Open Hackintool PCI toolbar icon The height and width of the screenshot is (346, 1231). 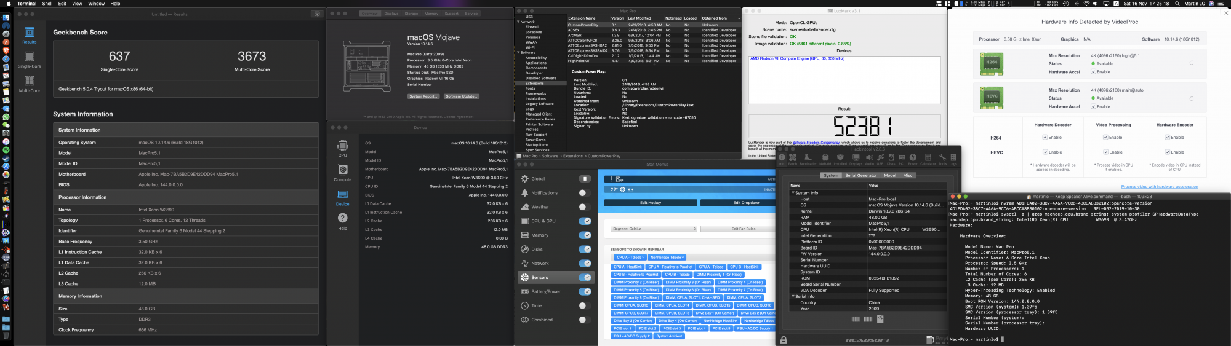[x=902, y=160]
